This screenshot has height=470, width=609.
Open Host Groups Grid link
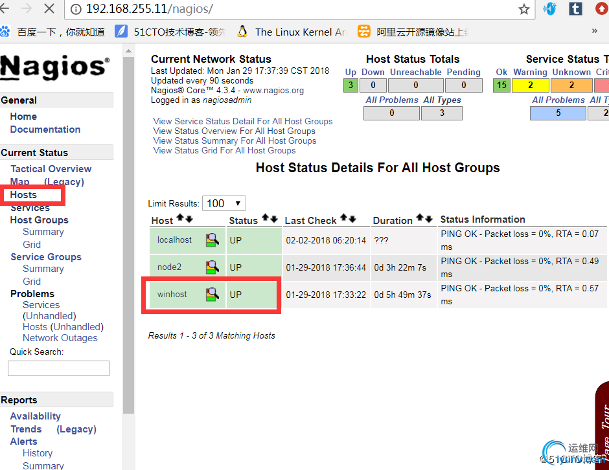click(32, 245)
